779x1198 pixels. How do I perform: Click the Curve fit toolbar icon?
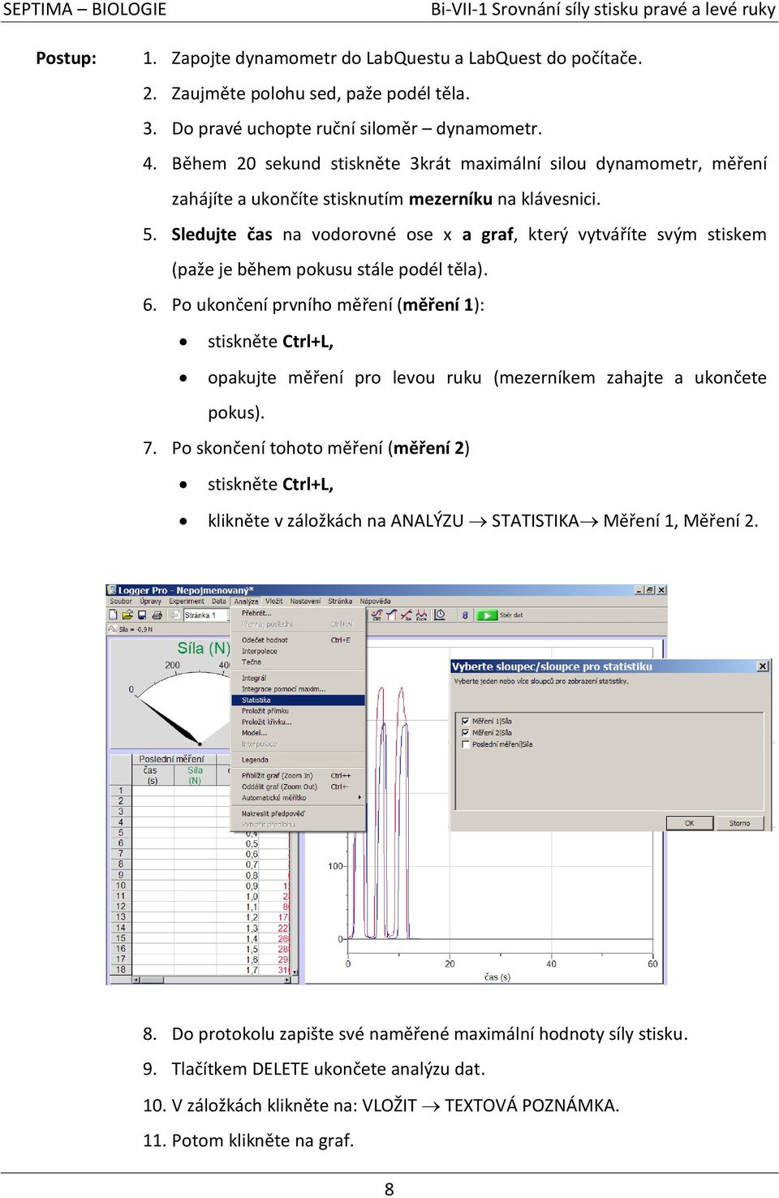coord(422,615)
